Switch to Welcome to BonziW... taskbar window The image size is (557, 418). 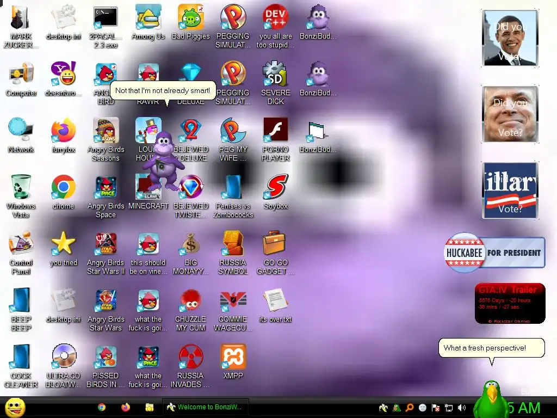(x=205, y=407)
